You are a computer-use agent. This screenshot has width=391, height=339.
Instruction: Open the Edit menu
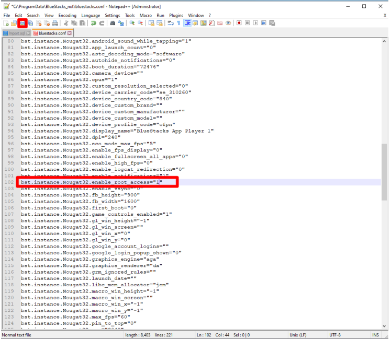pos(18,16)
